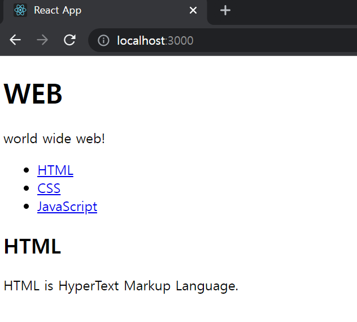Image resolution: width=357 pixels, height=322 pixels.
Task: Click the HTML article heading
Action: tap(32, 246)
